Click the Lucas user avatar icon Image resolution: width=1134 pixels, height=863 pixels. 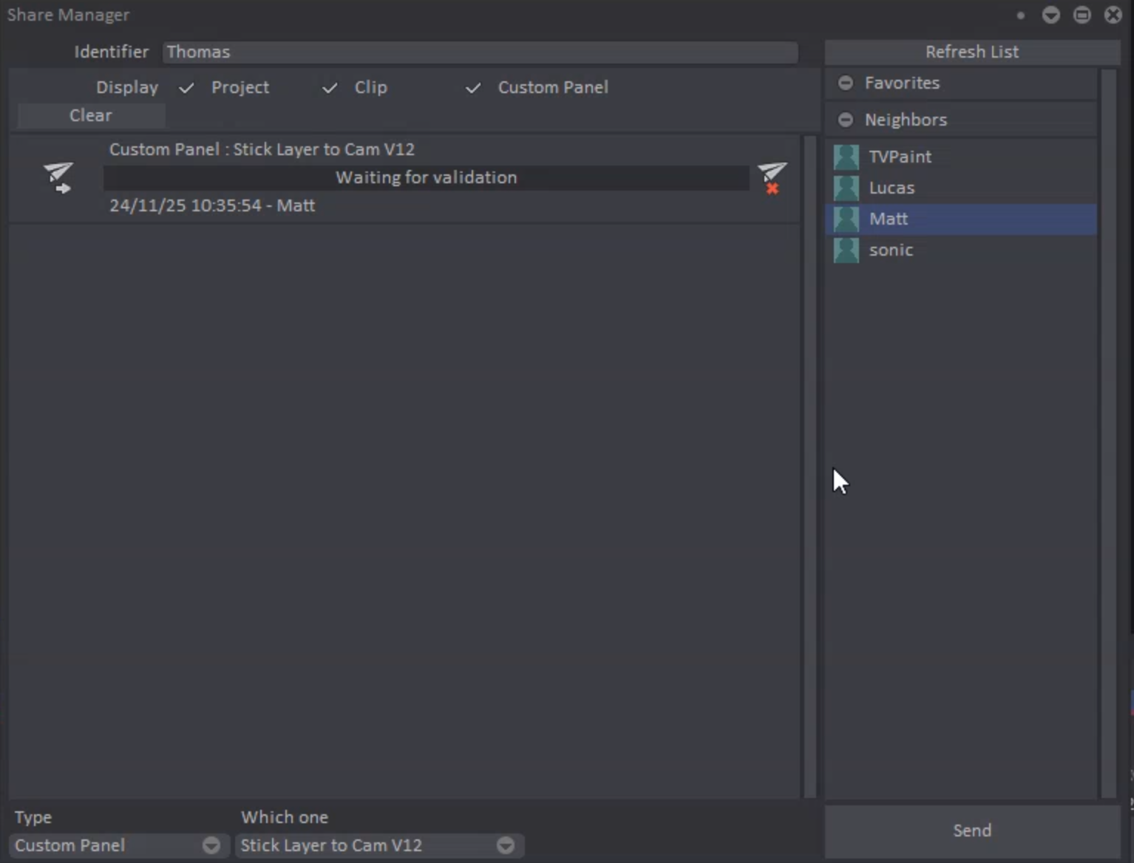coord(846,188)
